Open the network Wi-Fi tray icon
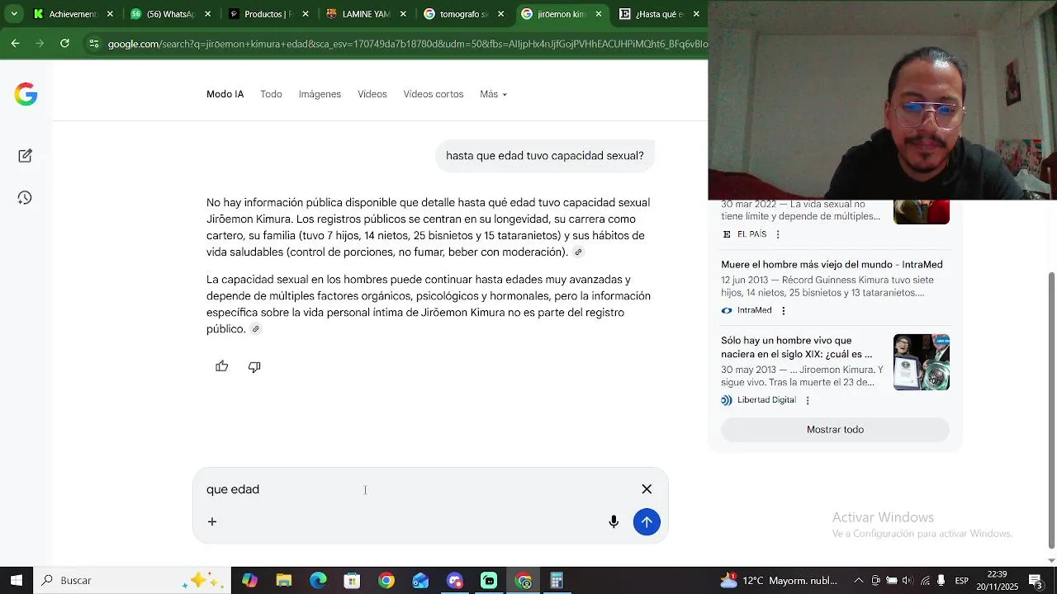This screenshot has height=594, width=1057. (x=925, y=580)
